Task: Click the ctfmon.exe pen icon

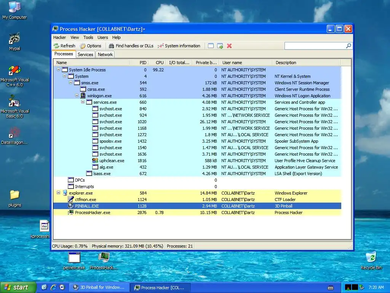Action: (71, 199)
